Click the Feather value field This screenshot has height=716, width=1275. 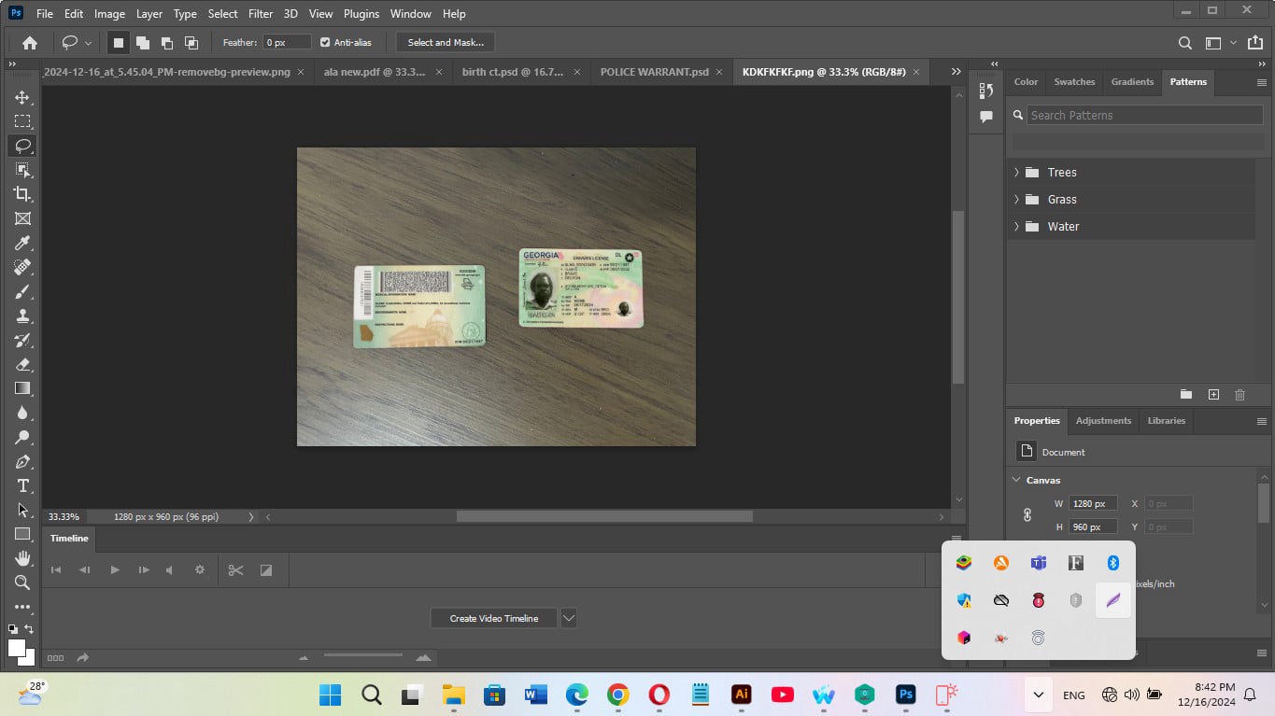tap(287, 42)
